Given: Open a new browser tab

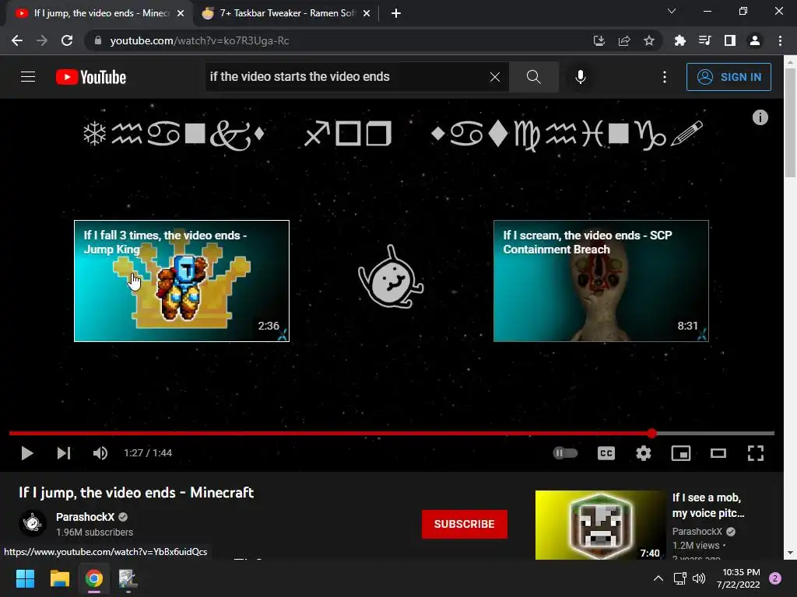Looking at the screenshot, I should (396, 14).
